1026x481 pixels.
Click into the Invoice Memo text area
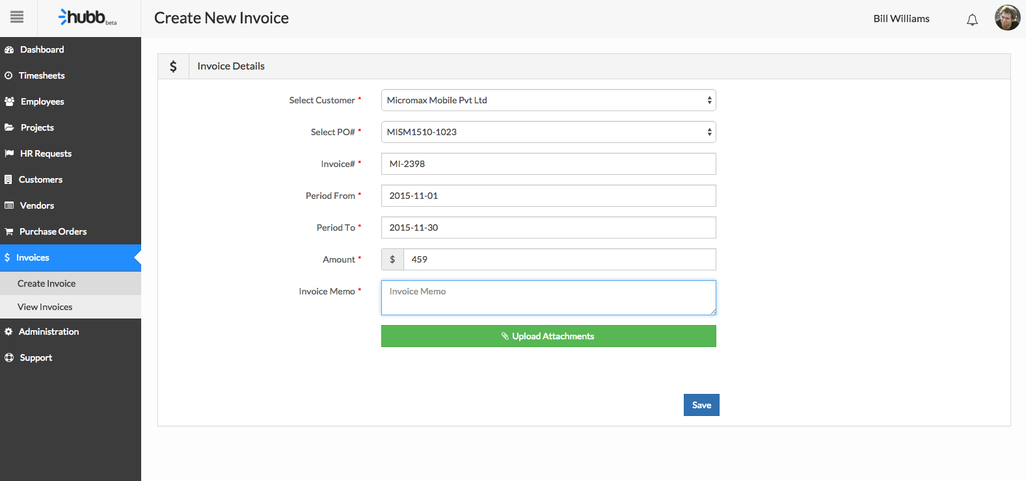[x=548, y=298]
